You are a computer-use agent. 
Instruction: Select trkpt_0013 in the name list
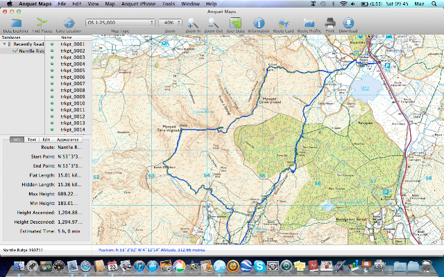coord(72,123)
